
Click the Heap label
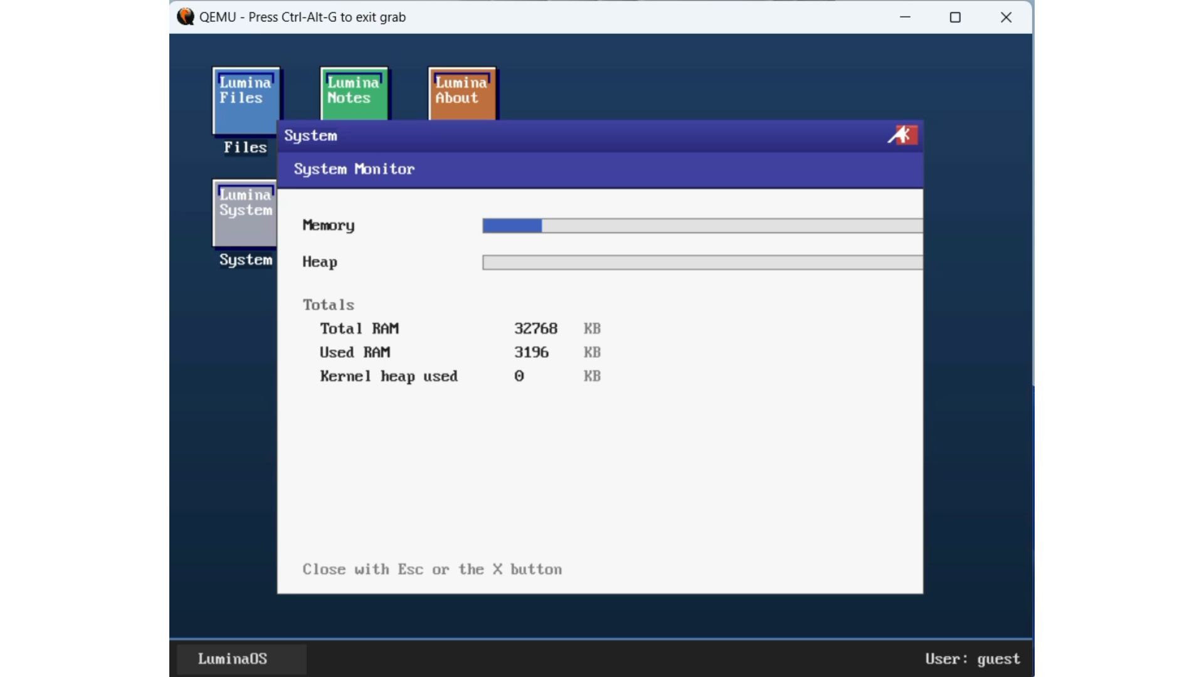coord(320,262)
